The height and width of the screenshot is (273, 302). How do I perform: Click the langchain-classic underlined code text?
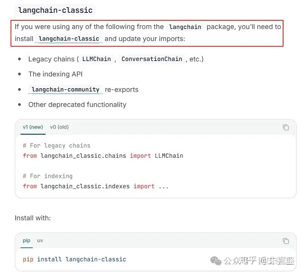tap(69, 38)
